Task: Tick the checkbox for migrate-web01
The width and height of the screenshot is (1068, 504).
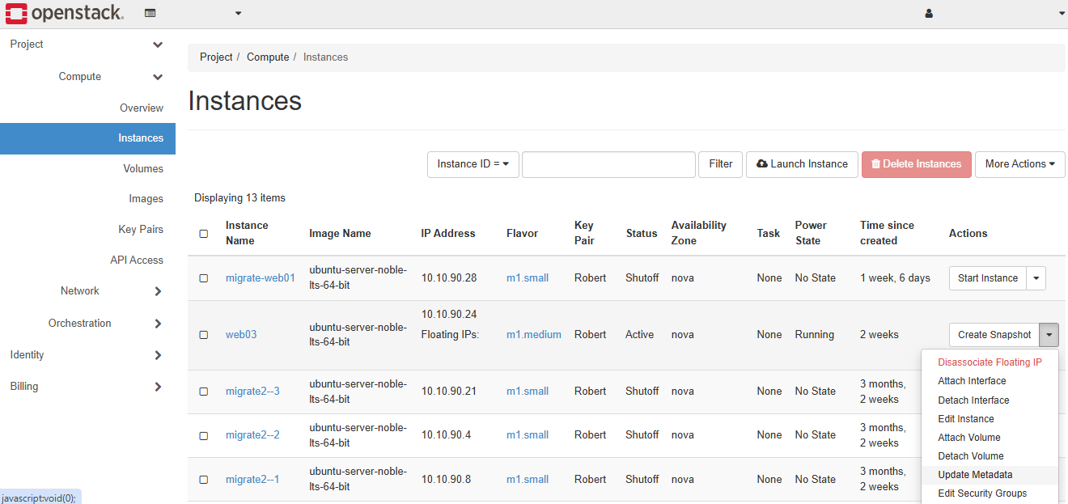Action: [204, 278]
